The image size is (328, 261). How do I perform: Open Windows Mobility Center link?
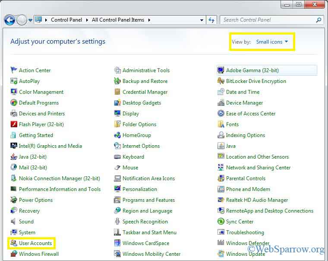[x=151, y=254]
